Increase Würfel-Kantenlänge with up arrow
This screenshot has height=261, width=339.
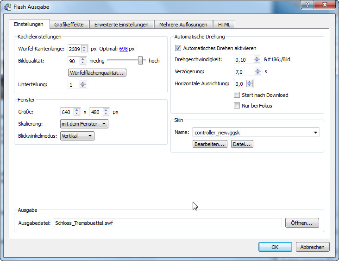[84, 46]
